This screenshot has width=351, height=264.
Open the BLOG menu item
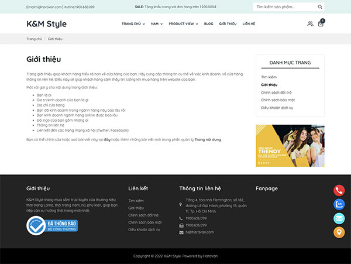pyautogui.click(x=208, y=24)
